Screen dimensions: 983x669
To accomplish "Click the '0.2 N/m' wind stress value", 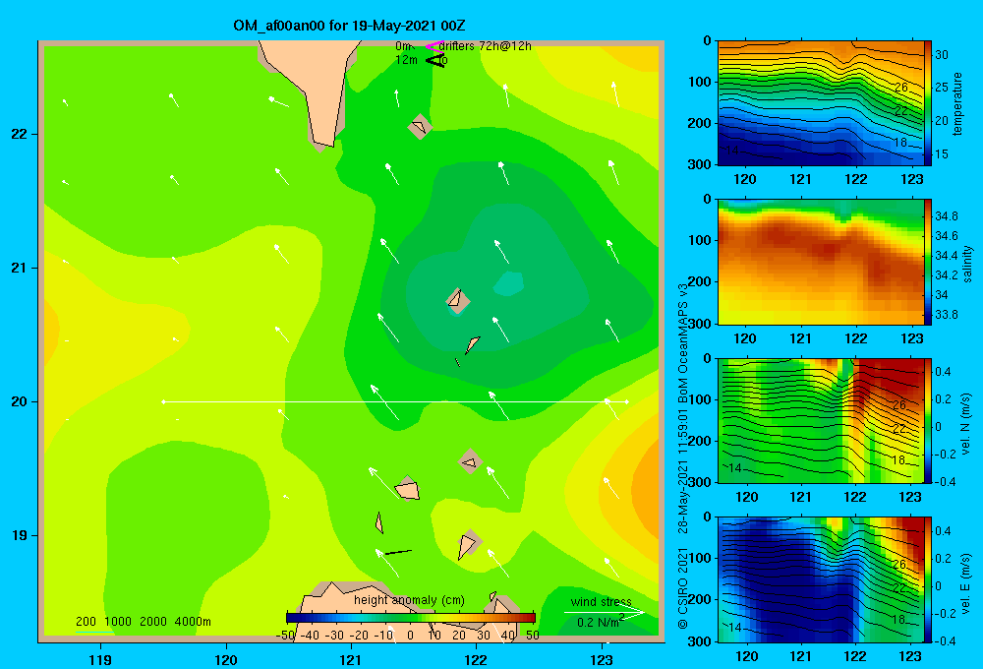I will pyautogui.click(x=598, y=623).
